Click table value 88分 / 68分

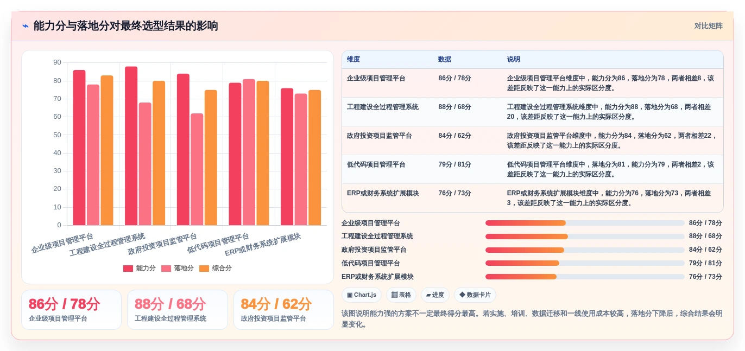[455, 107]
